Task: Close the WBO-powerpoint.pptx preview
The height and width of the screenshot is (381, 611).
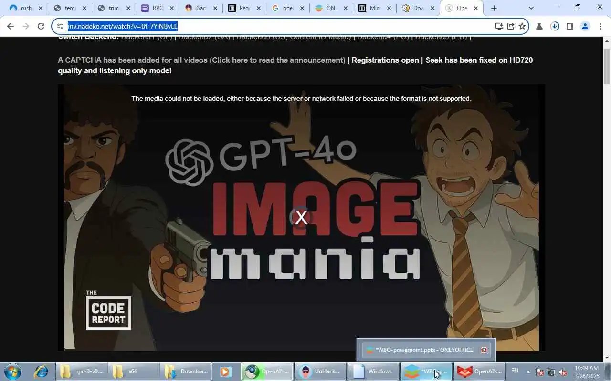Action: [x=484, y=350]
